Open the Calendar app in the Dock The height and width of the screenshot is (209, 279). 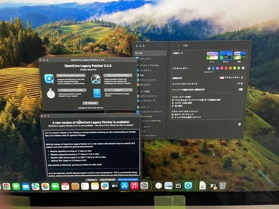[x=65, y=186]
